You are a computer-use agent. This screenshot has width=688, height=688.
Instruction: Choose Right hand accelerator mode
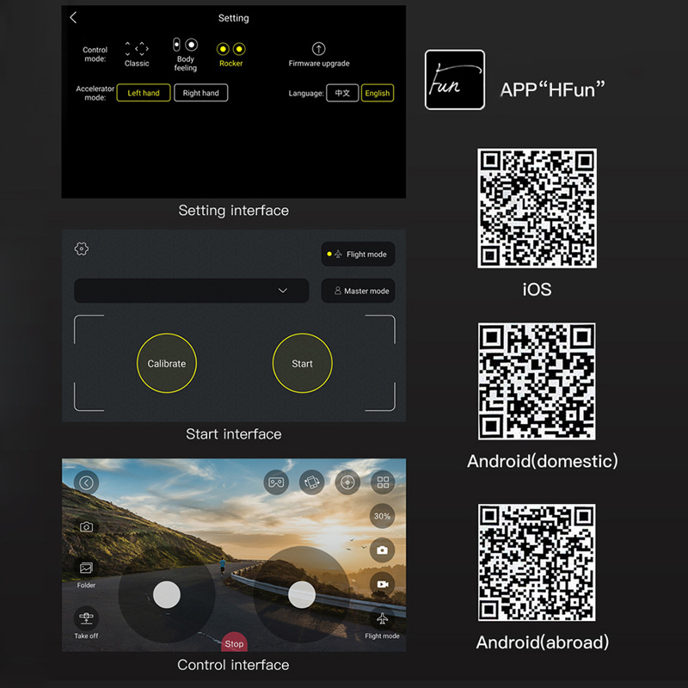[201, 93]
